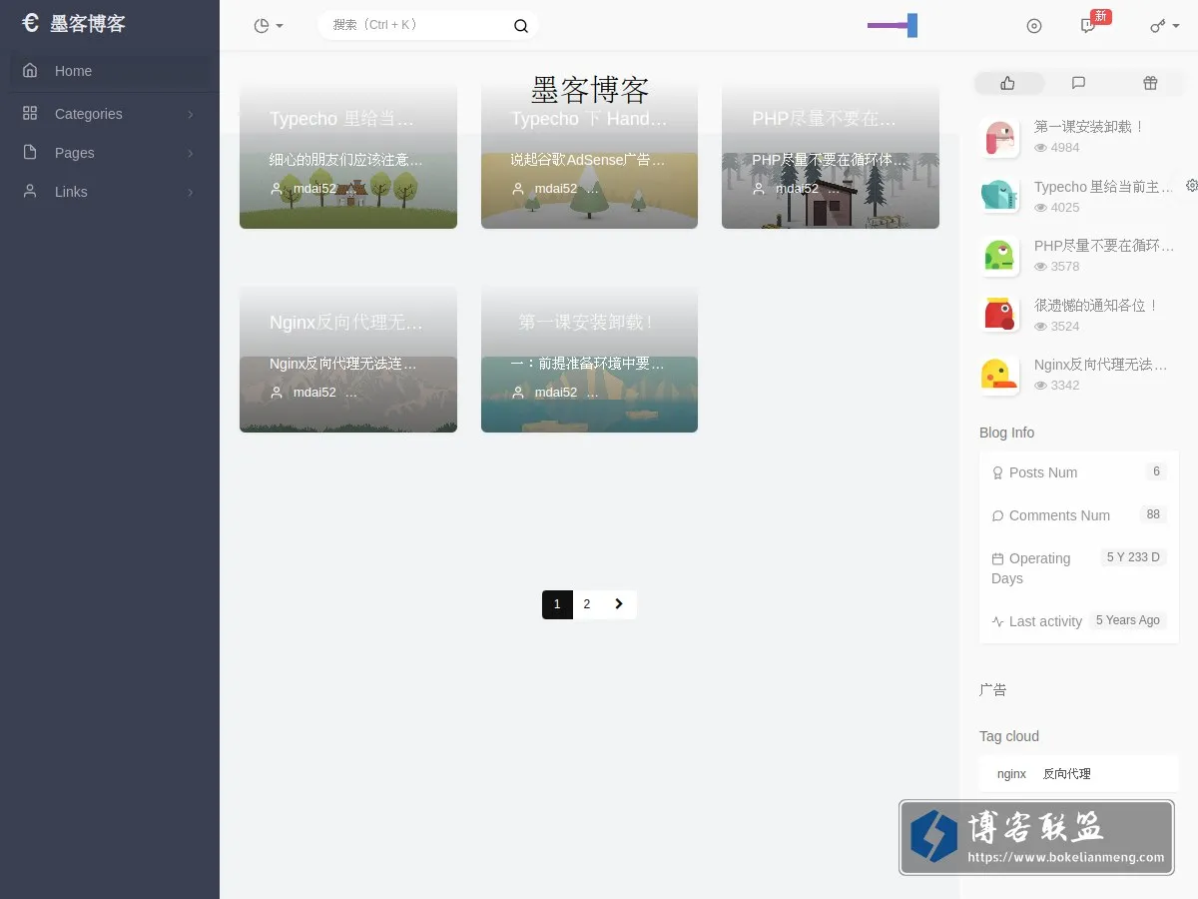Click the next page arrow
Image resolution: width=1198 pixels, height=899 pixels.
[x=619, y=604]
